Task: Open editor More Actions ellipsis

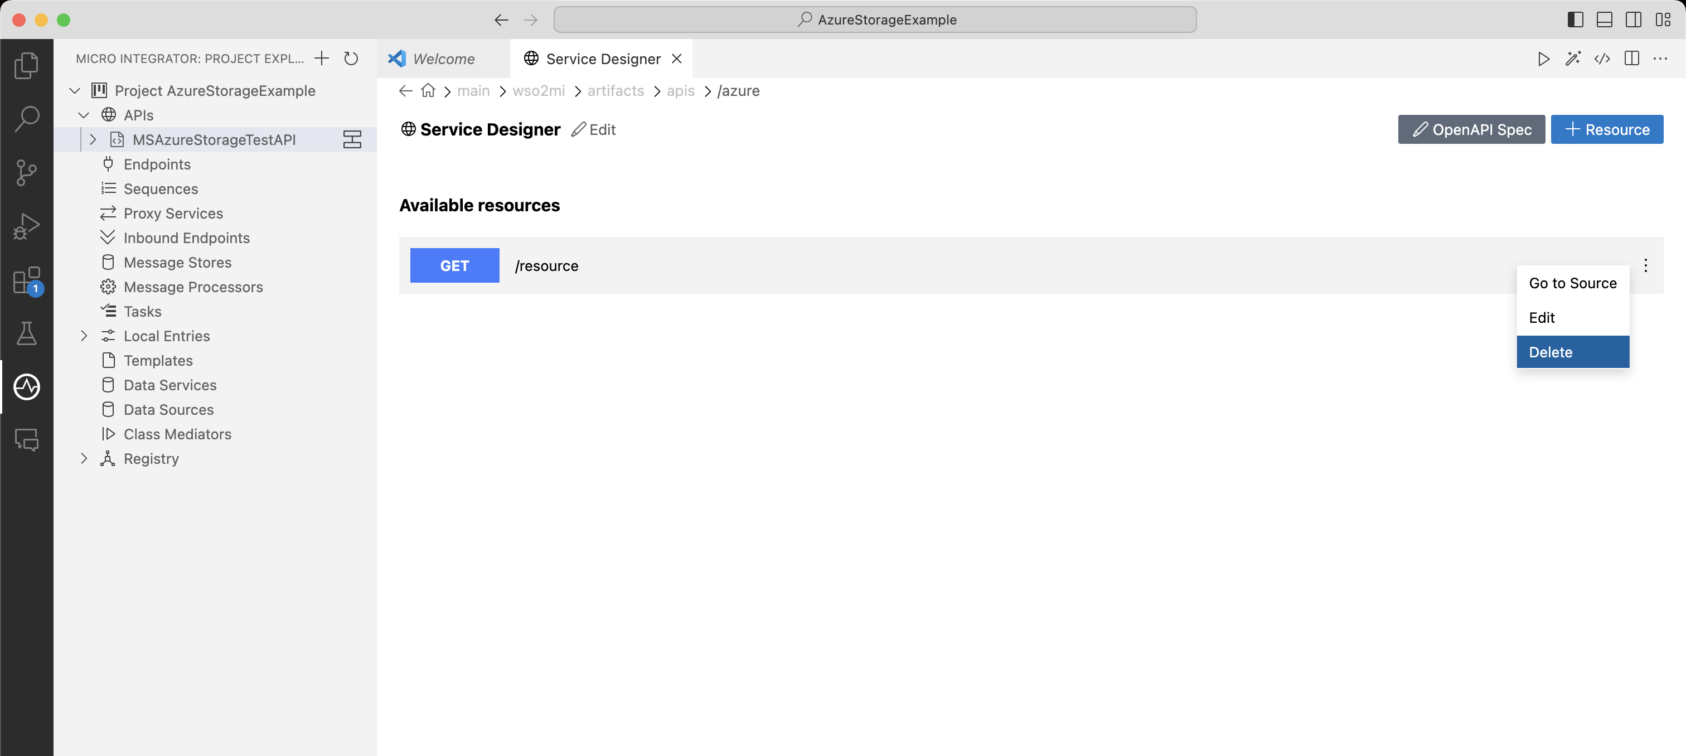Action: click(1660, 59)
